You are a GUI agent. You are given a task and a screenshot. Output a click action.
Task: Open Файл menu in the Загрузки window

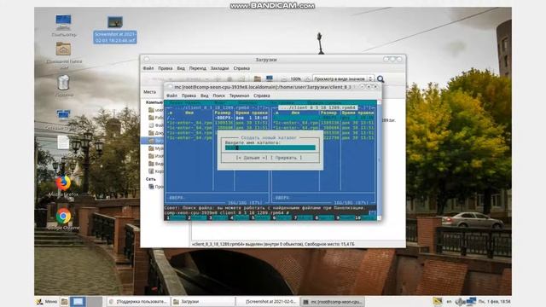tap(148, 68)
